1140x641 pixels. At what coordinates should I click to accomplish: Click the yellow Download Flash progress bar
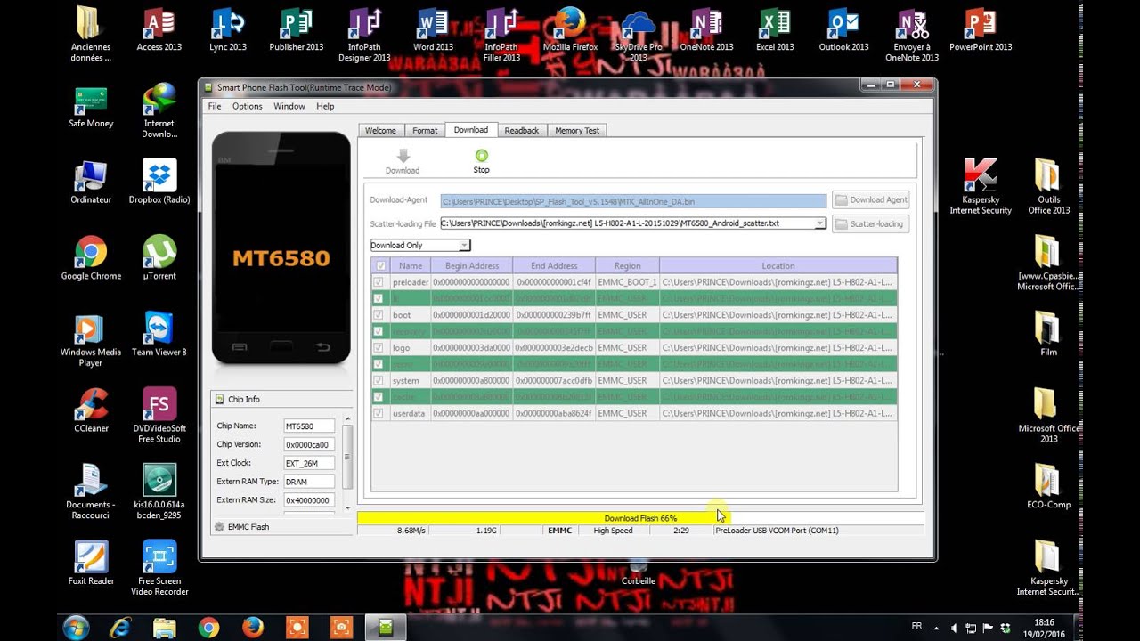coord(641,518)
